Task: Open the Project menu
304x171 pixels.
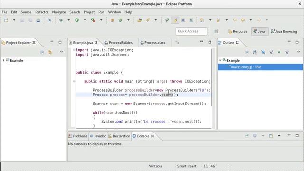Action: point(89,12)
